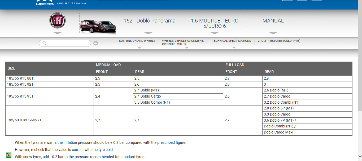Click the vertical page scrollbar thumb
The image size is (362, 161).
pyautogui.click(x=360, y=56)
